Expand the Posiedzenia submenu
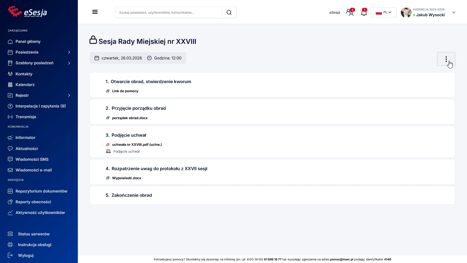Viewport: 467px width, 263px height. pos(69,52)
